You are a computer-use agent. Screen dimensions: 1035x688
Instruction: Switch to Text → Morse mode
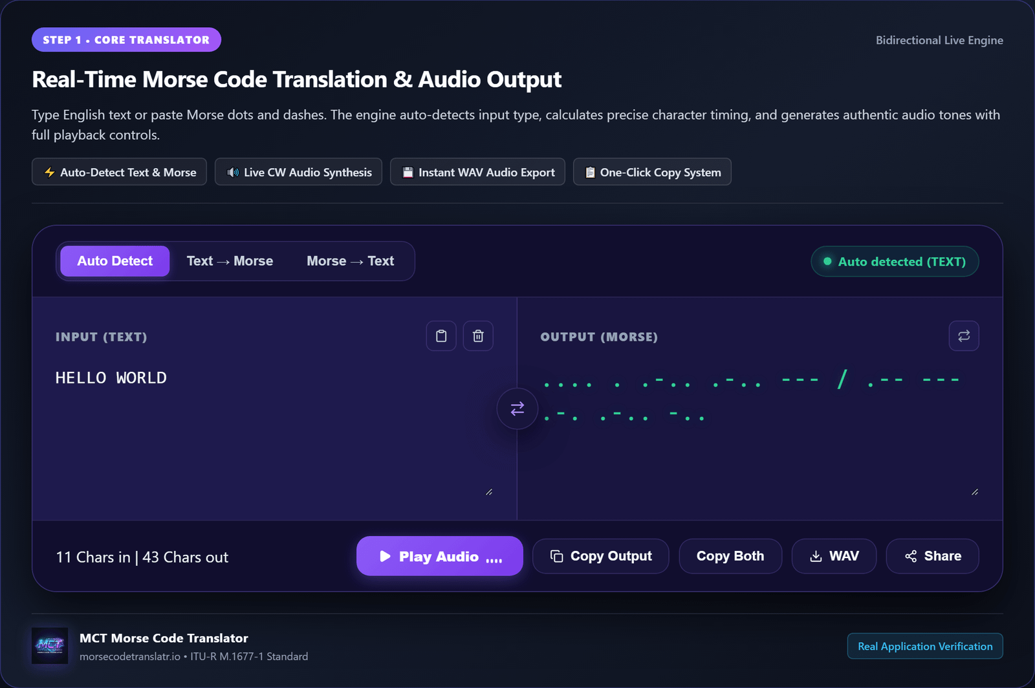pos(230,261)
